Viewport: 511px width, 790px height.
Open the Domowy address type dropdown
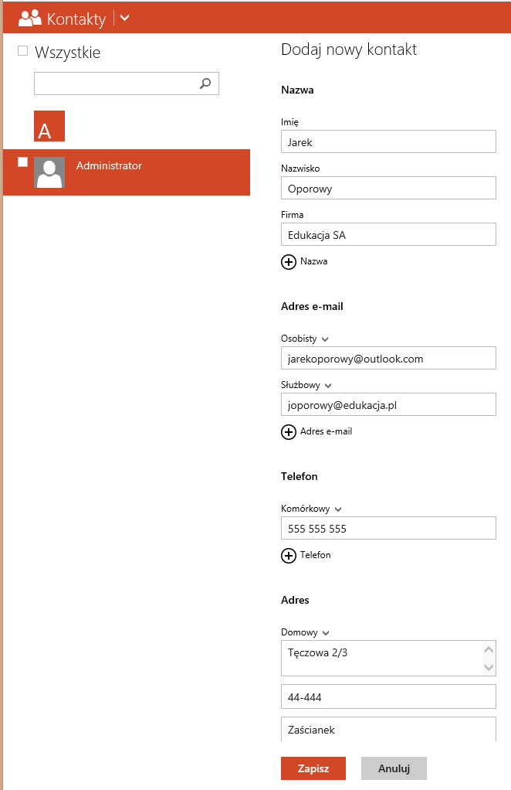[x=326, y=633]
